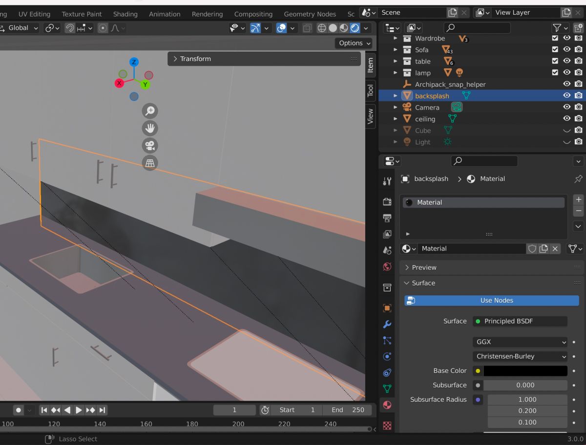Open the material slot specials chevron menu
The image size is (586, 445).
(x=579, y=227)
